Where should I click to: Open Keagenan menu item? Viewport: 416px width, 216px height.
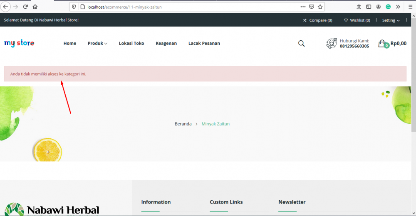tap(166, 43)
